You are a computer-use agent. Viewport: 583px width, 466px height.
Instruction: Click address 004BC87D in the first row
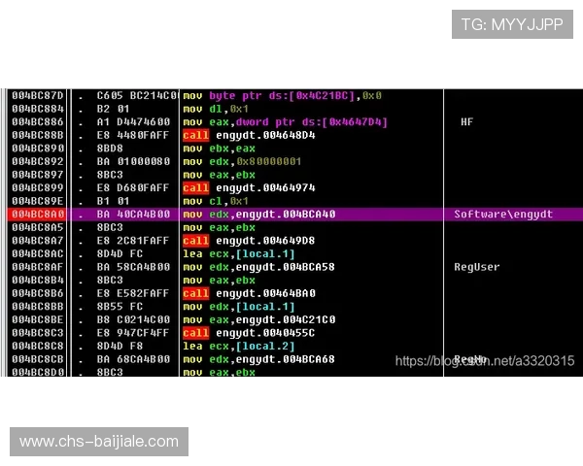[x=36, y=95]
